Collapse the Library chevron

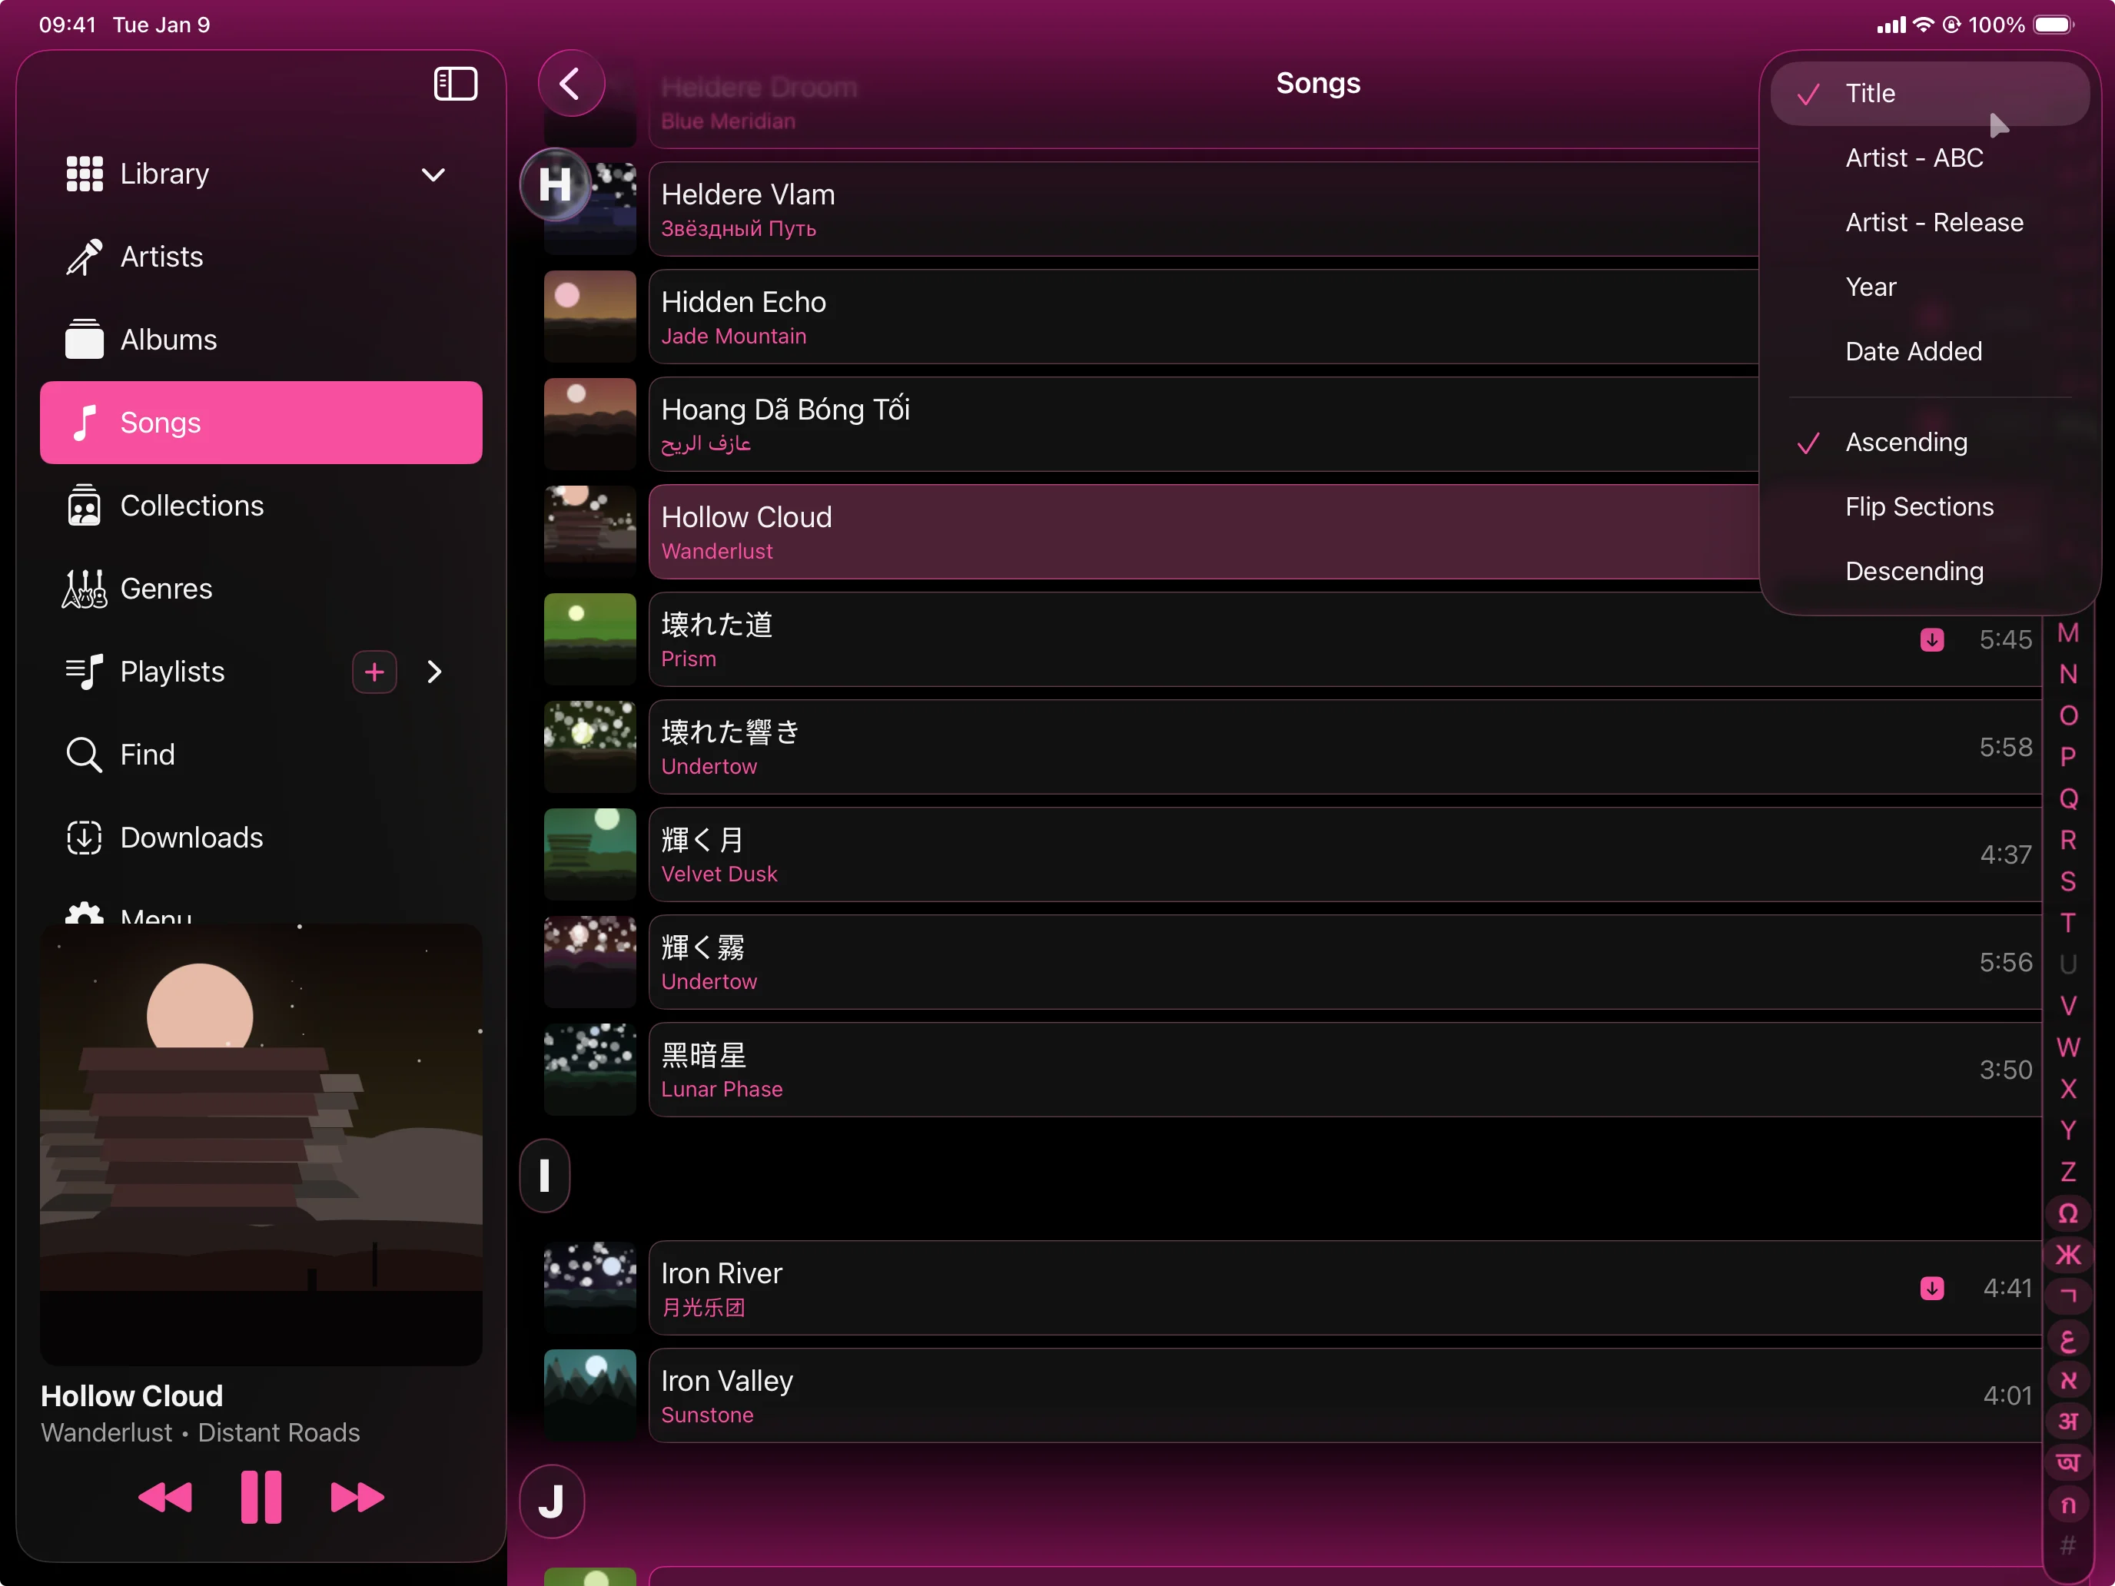[433, 174]
